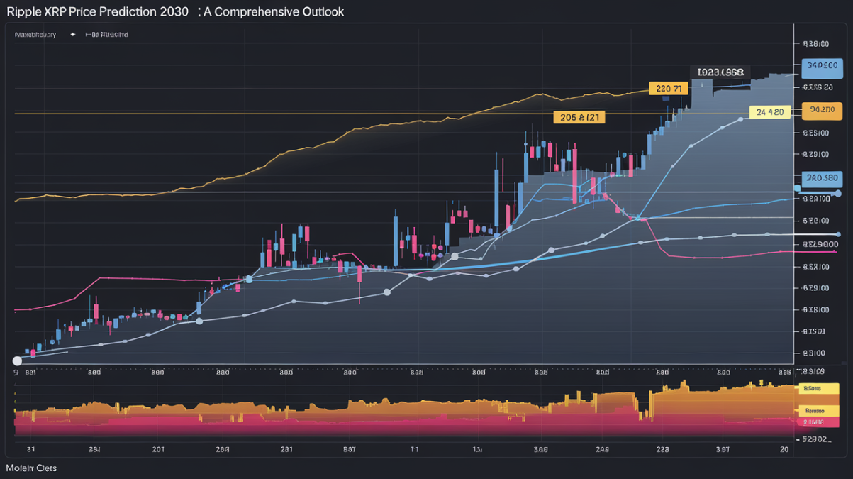Click the orange 90.2l70 axis price label
Screen dimensions: 853x479
point(822,110)
